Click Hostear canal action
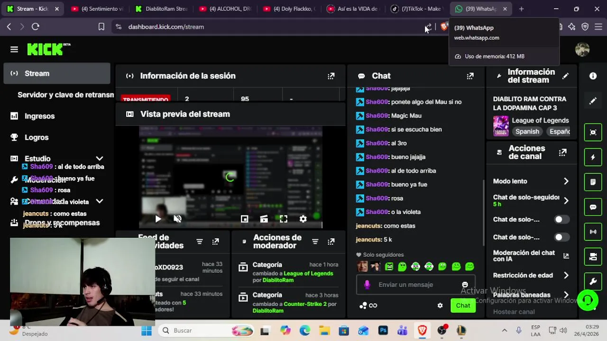The width and height of the screenshot is (607, 341). pyautogui.click(x=514, y=312)
